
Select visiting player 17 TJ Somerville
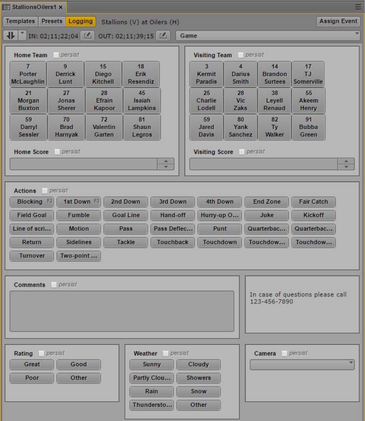pyautogui.click(x=308, y=74)
